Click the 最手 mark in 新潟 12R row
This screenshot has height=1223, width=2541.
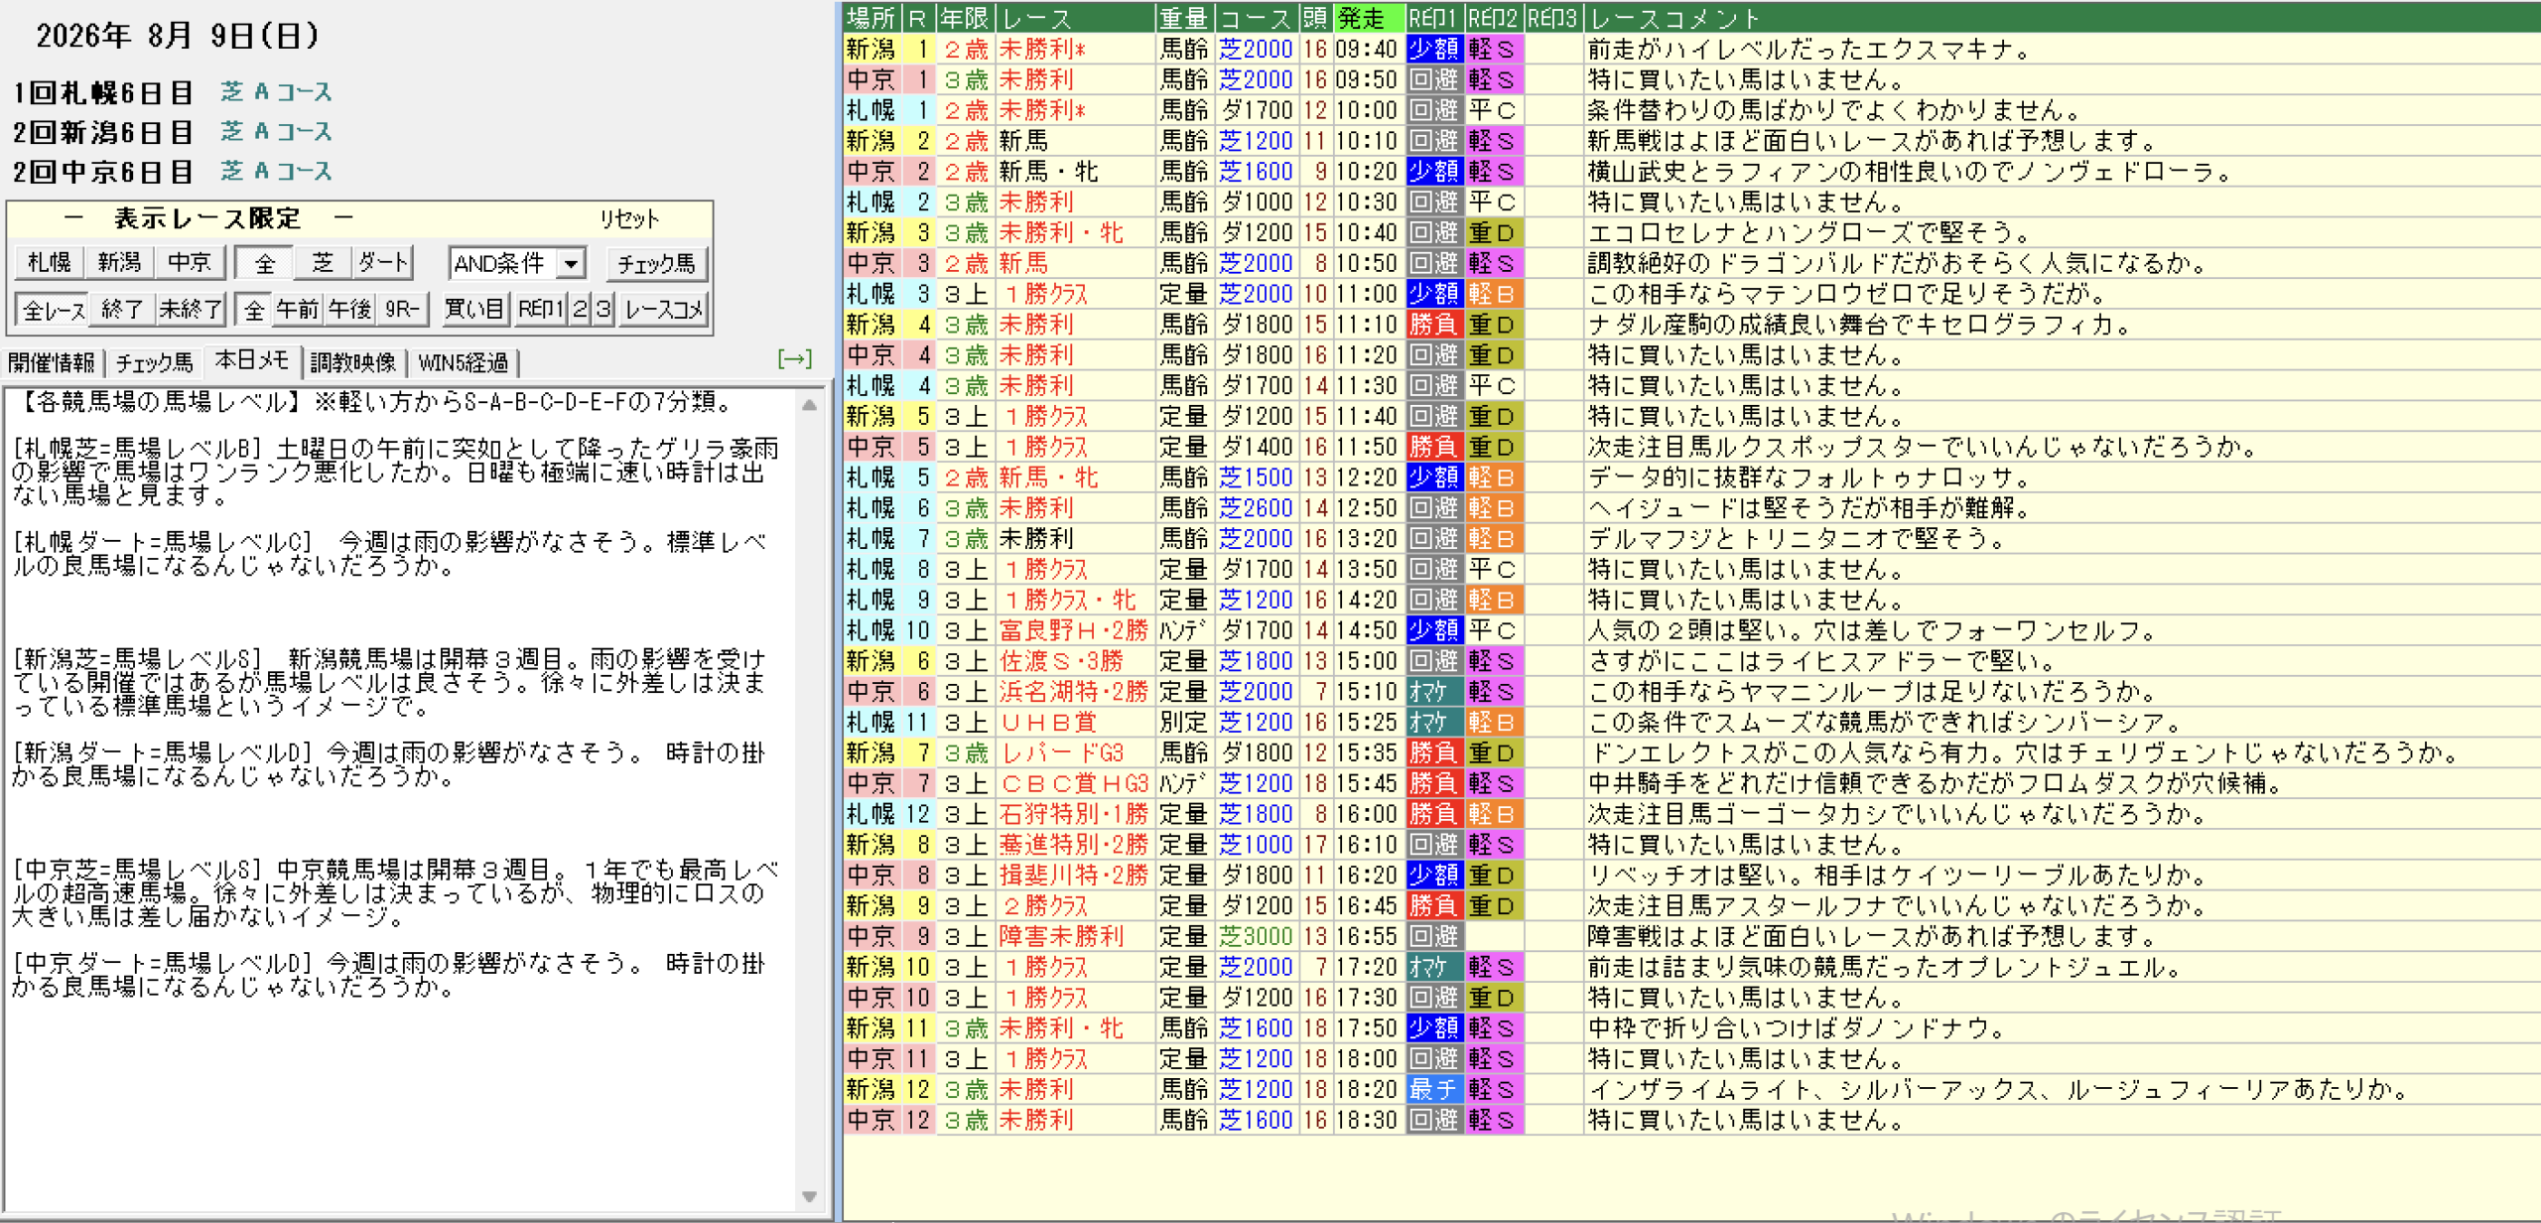(1433, 1089)
